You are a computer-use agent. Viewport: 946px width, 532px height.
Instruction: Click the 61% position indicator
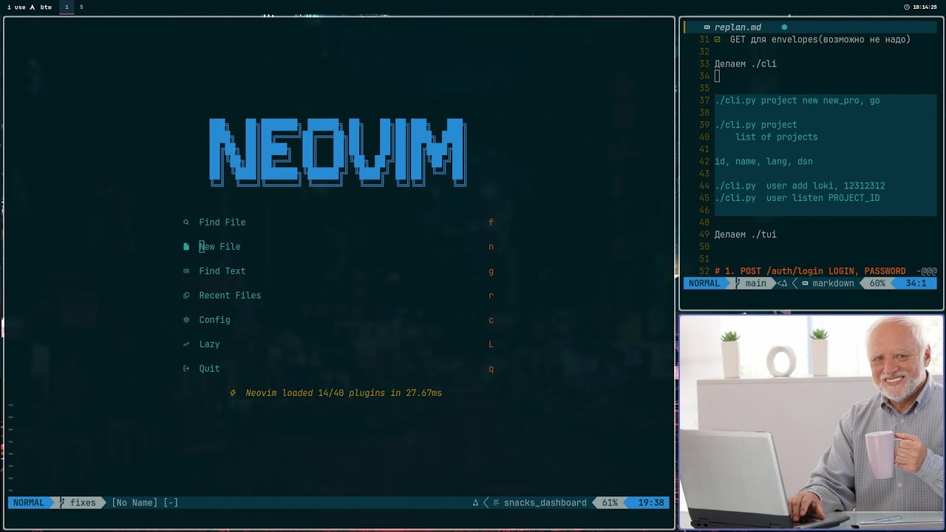pyautogui.click(x=610, y=502)
